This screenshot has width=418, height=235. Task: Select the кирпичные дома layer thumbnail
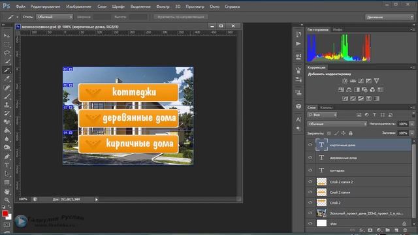321,145
